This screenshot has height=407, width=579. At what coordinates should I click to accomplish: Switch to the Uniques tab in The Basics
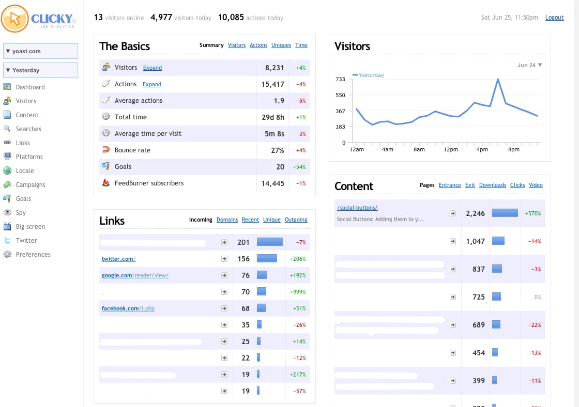[x=281, y=45]
